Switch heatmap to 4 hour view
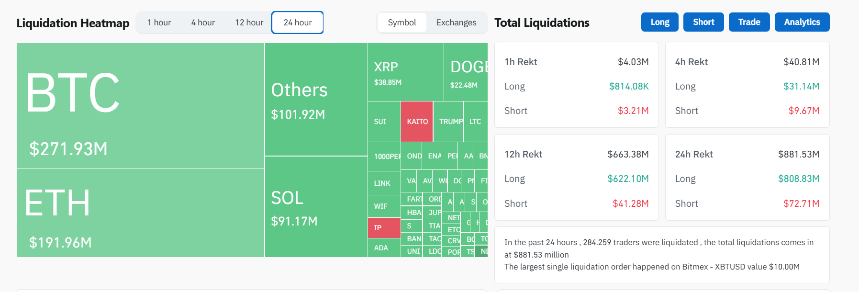The width and height of the screenshot is (859, 292). pos(203,22)
